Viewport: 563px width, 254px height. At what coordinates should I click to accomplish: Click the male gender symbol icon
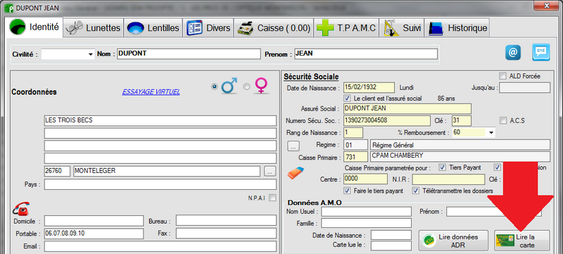coord(230,85)
